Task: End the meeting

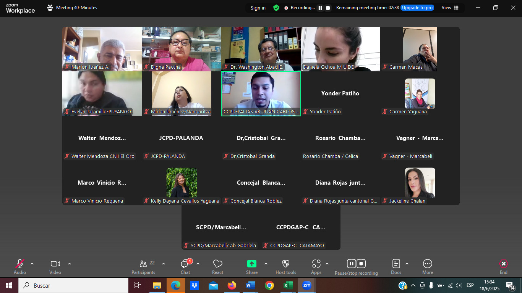Action: point(504,266)
